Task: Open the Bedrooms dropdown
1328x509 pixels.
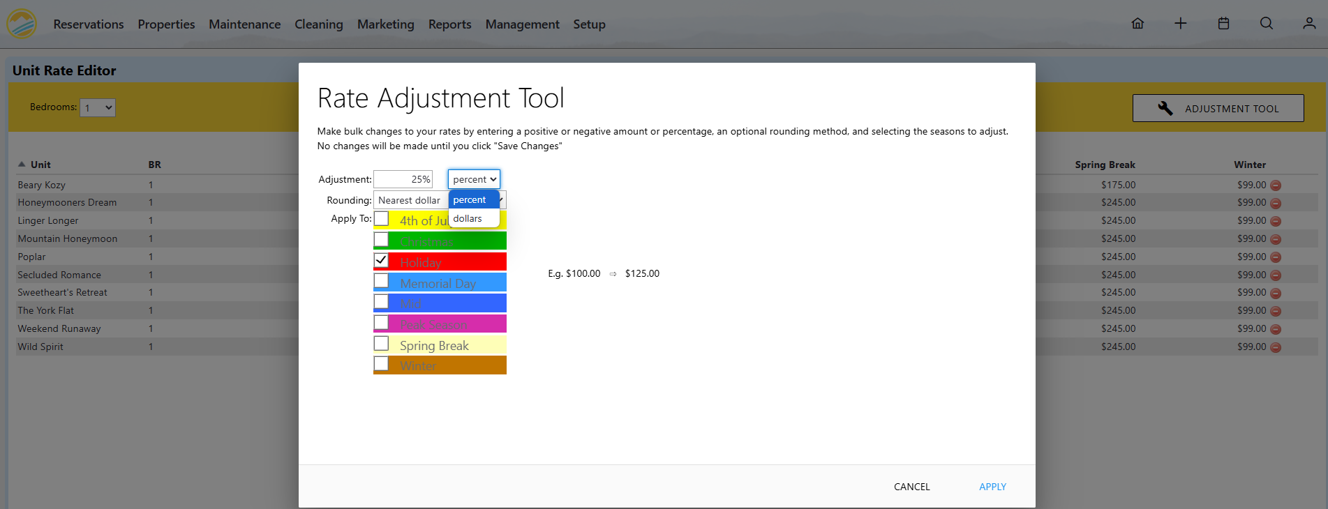Action: [x=98, y=107]
